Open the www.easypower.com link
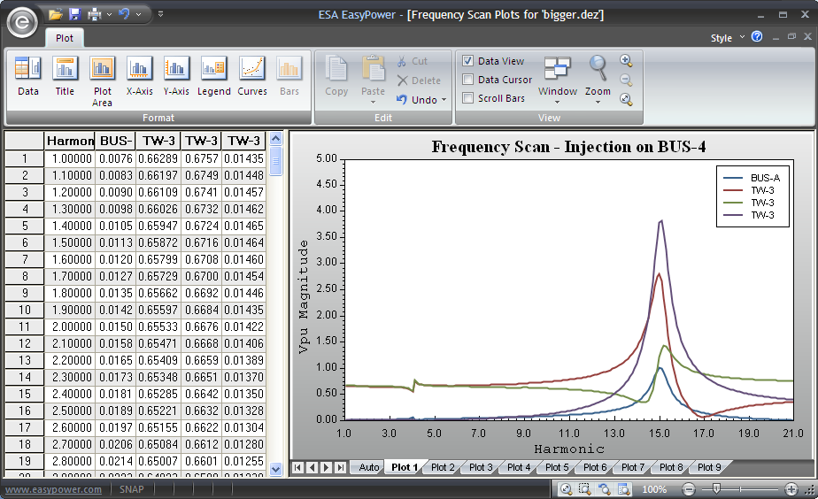This screenshot has width=818, height=499. click(54, 489)
